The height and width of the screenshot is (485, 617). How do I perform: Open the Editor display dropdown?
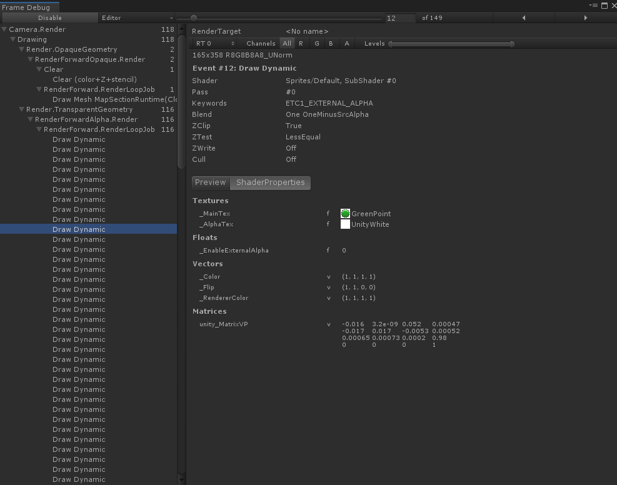click(137, 17)
